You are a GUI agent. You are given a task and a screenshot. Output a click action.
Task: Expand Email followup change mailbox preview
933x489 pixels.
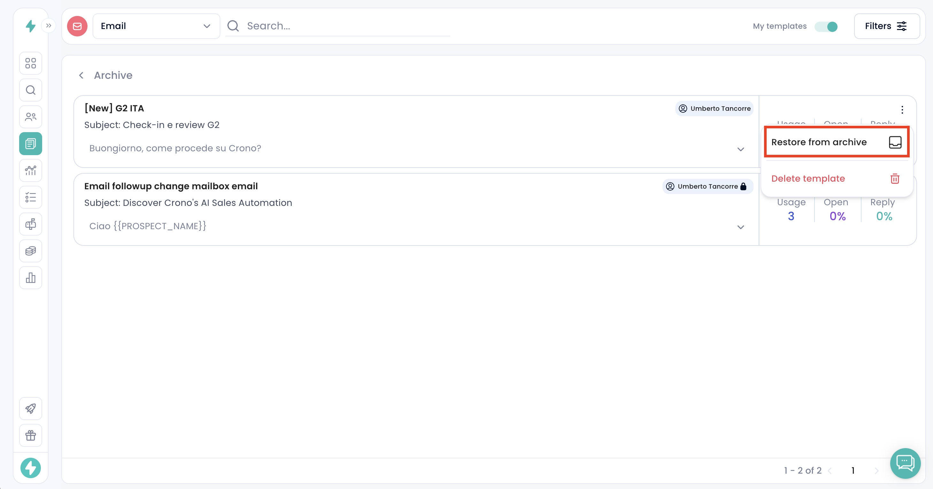(741, 227)
